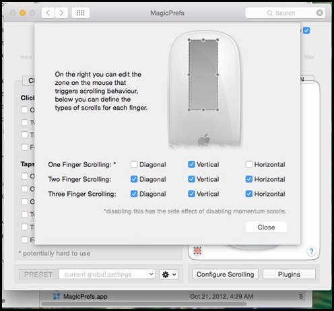The image size is (334, 311).
Task: Click the red dotted zone icon
Action: (x=197, y=250)
